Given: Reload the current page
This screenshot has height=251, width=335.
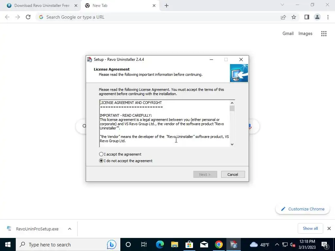Looking at the screenshot, I should 28,17.
